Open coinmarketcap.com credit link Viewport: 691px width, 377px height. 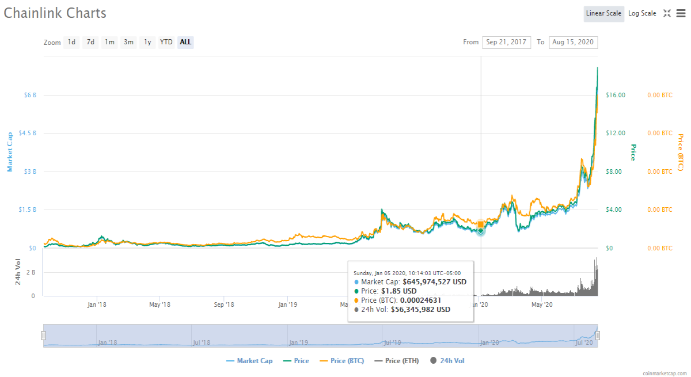tap(664, 373)
